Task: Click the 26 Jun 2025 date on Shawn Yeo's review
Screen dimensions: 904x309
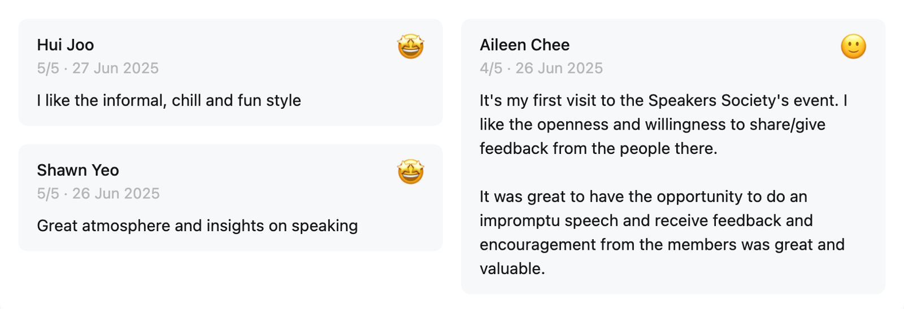Action: coord(116,193)
